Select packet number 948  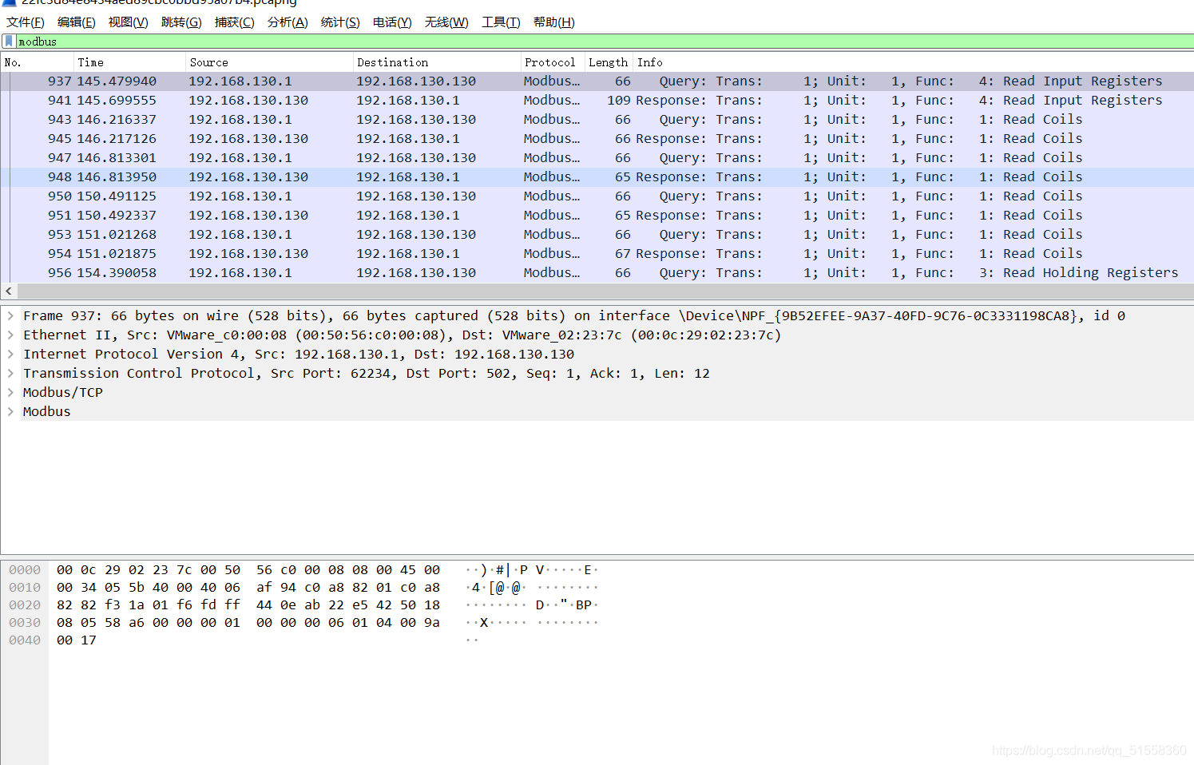pos(597,177)
